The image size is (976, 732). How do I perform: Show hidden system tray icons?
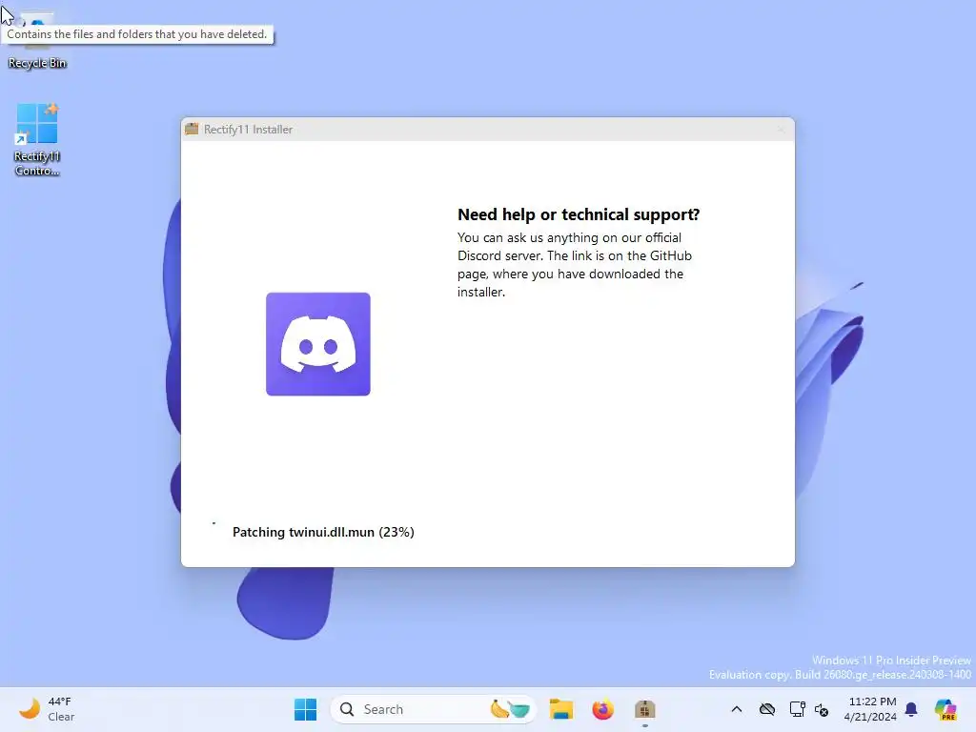[737, 709]
